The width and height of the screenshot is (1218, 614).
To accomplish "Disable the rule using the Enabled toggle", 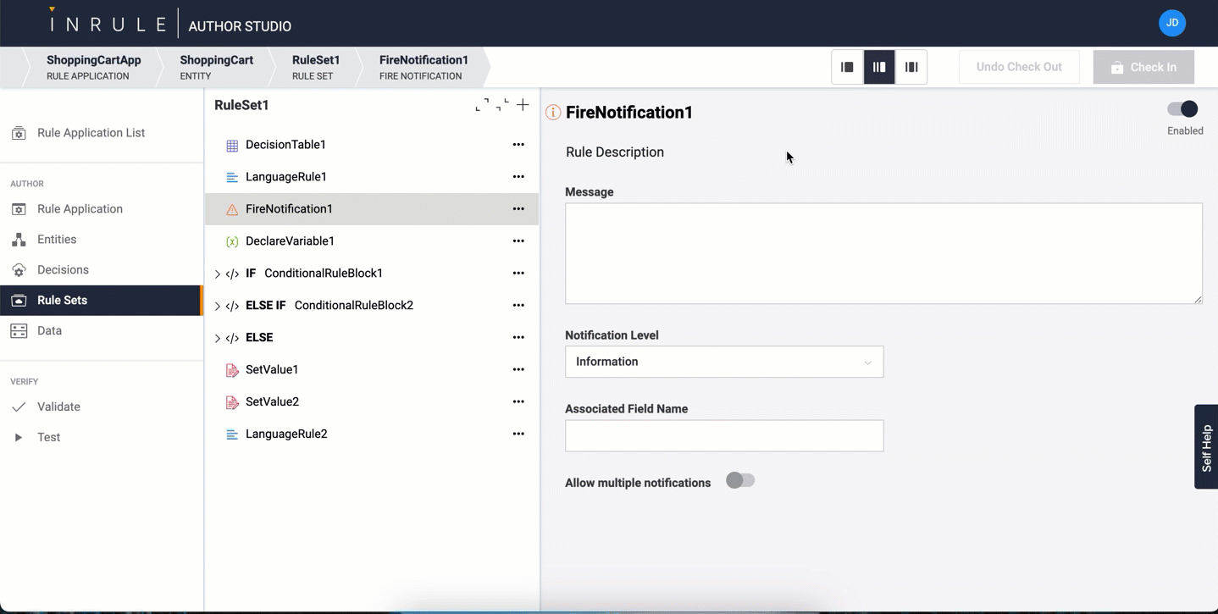I will [x=1182, y=109].
